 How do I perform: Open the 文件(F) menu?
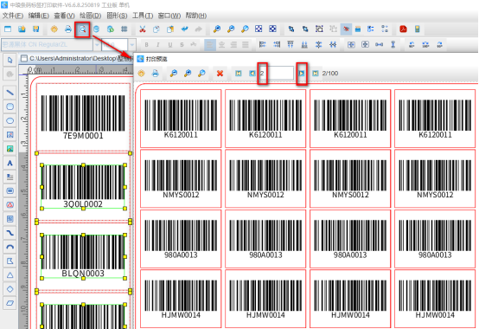(x=12, y=16)
